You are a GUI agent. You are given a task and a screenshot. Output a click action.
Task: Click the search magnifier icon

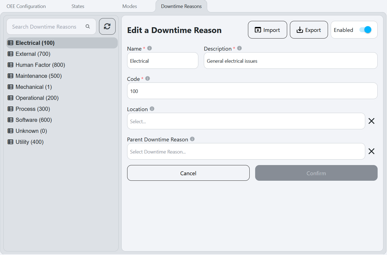88,26
